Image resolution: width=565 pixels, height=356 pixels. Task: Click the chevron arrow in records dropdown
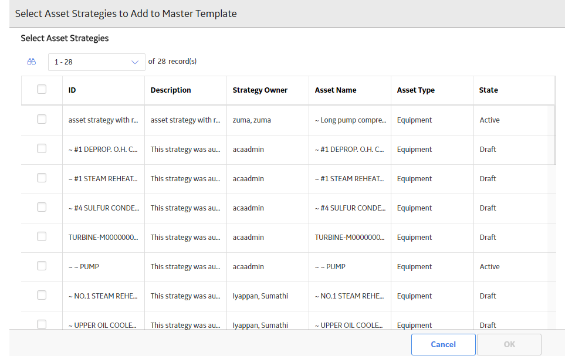tap(135, 62)
